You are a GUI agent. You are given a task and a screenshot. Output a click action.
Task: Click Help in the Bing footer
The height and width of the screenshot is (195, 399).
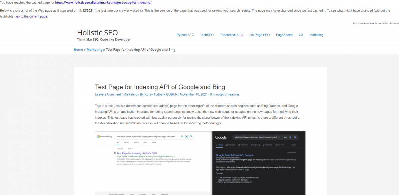154,194
